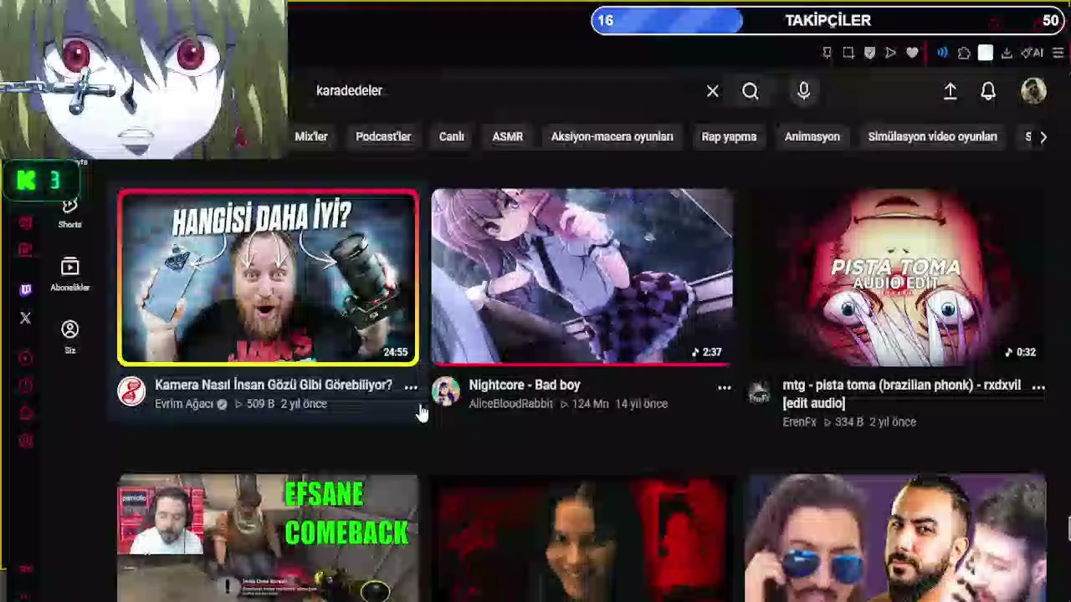Play the HANGİSİ DAHA İYİ? thumbnail

pos(268,278)
